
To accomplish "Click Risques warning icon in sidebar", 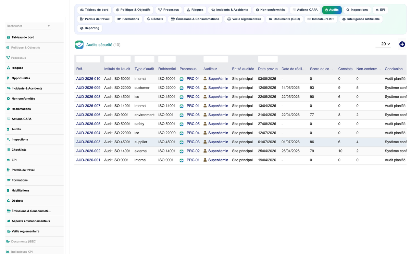I will pos(8,68).
